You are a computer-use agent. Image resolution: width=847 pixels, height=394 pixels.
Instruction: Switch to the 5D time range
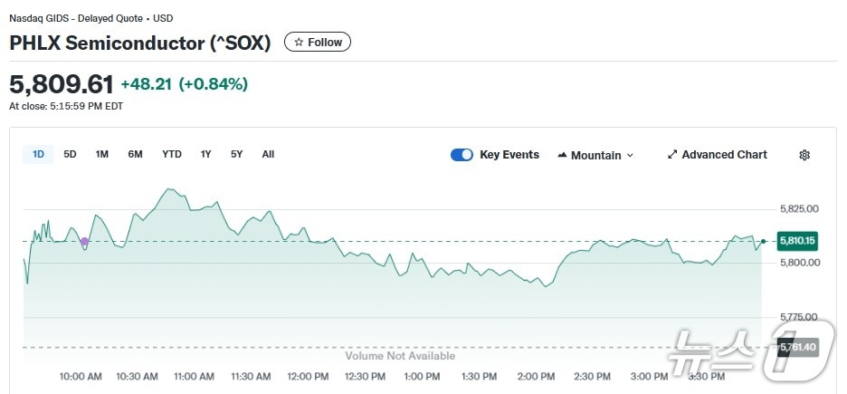(70, 154)
